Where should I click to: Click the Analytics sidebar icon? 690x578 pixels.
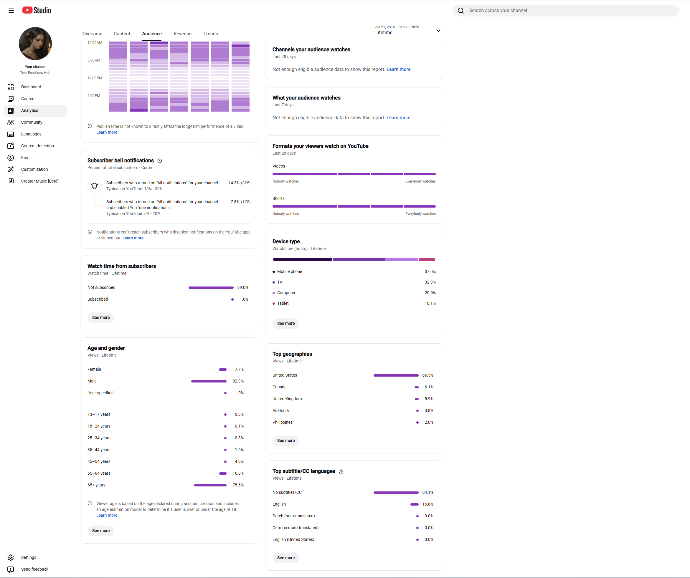coord(11,111)
